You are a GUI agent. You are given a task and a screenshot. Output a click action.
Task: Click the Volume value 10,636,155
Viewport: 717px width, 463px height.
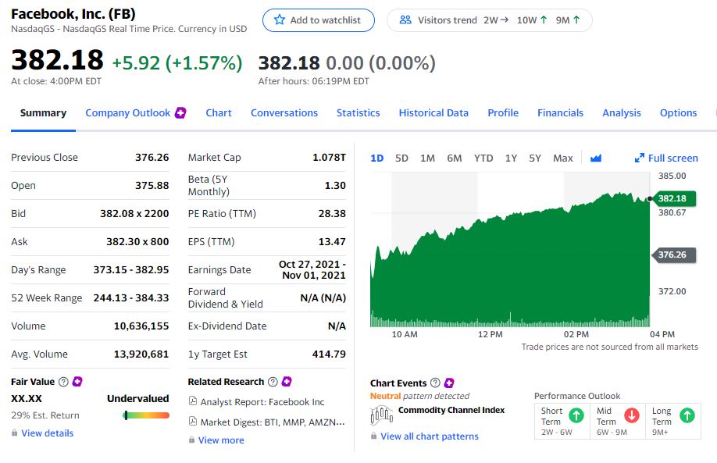[x=141, y=326]
